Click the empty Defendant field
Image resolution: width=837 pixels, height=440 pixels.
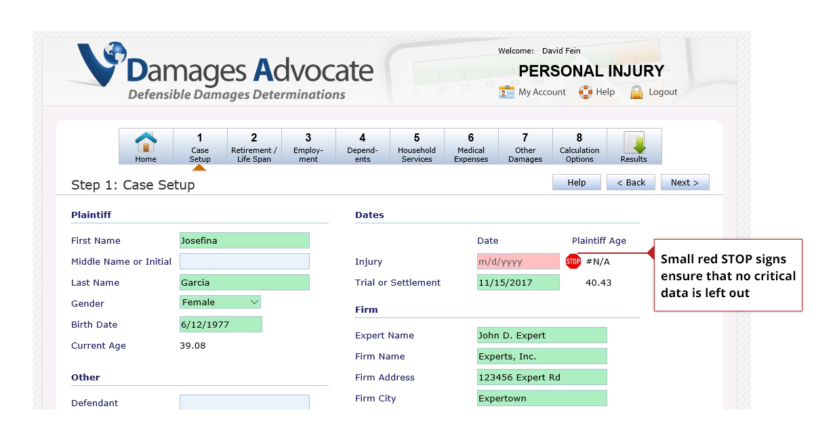coord(245,402)
